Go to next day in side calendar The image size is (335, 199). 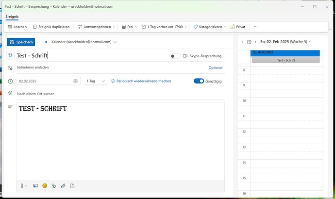[x=255, y=42]
